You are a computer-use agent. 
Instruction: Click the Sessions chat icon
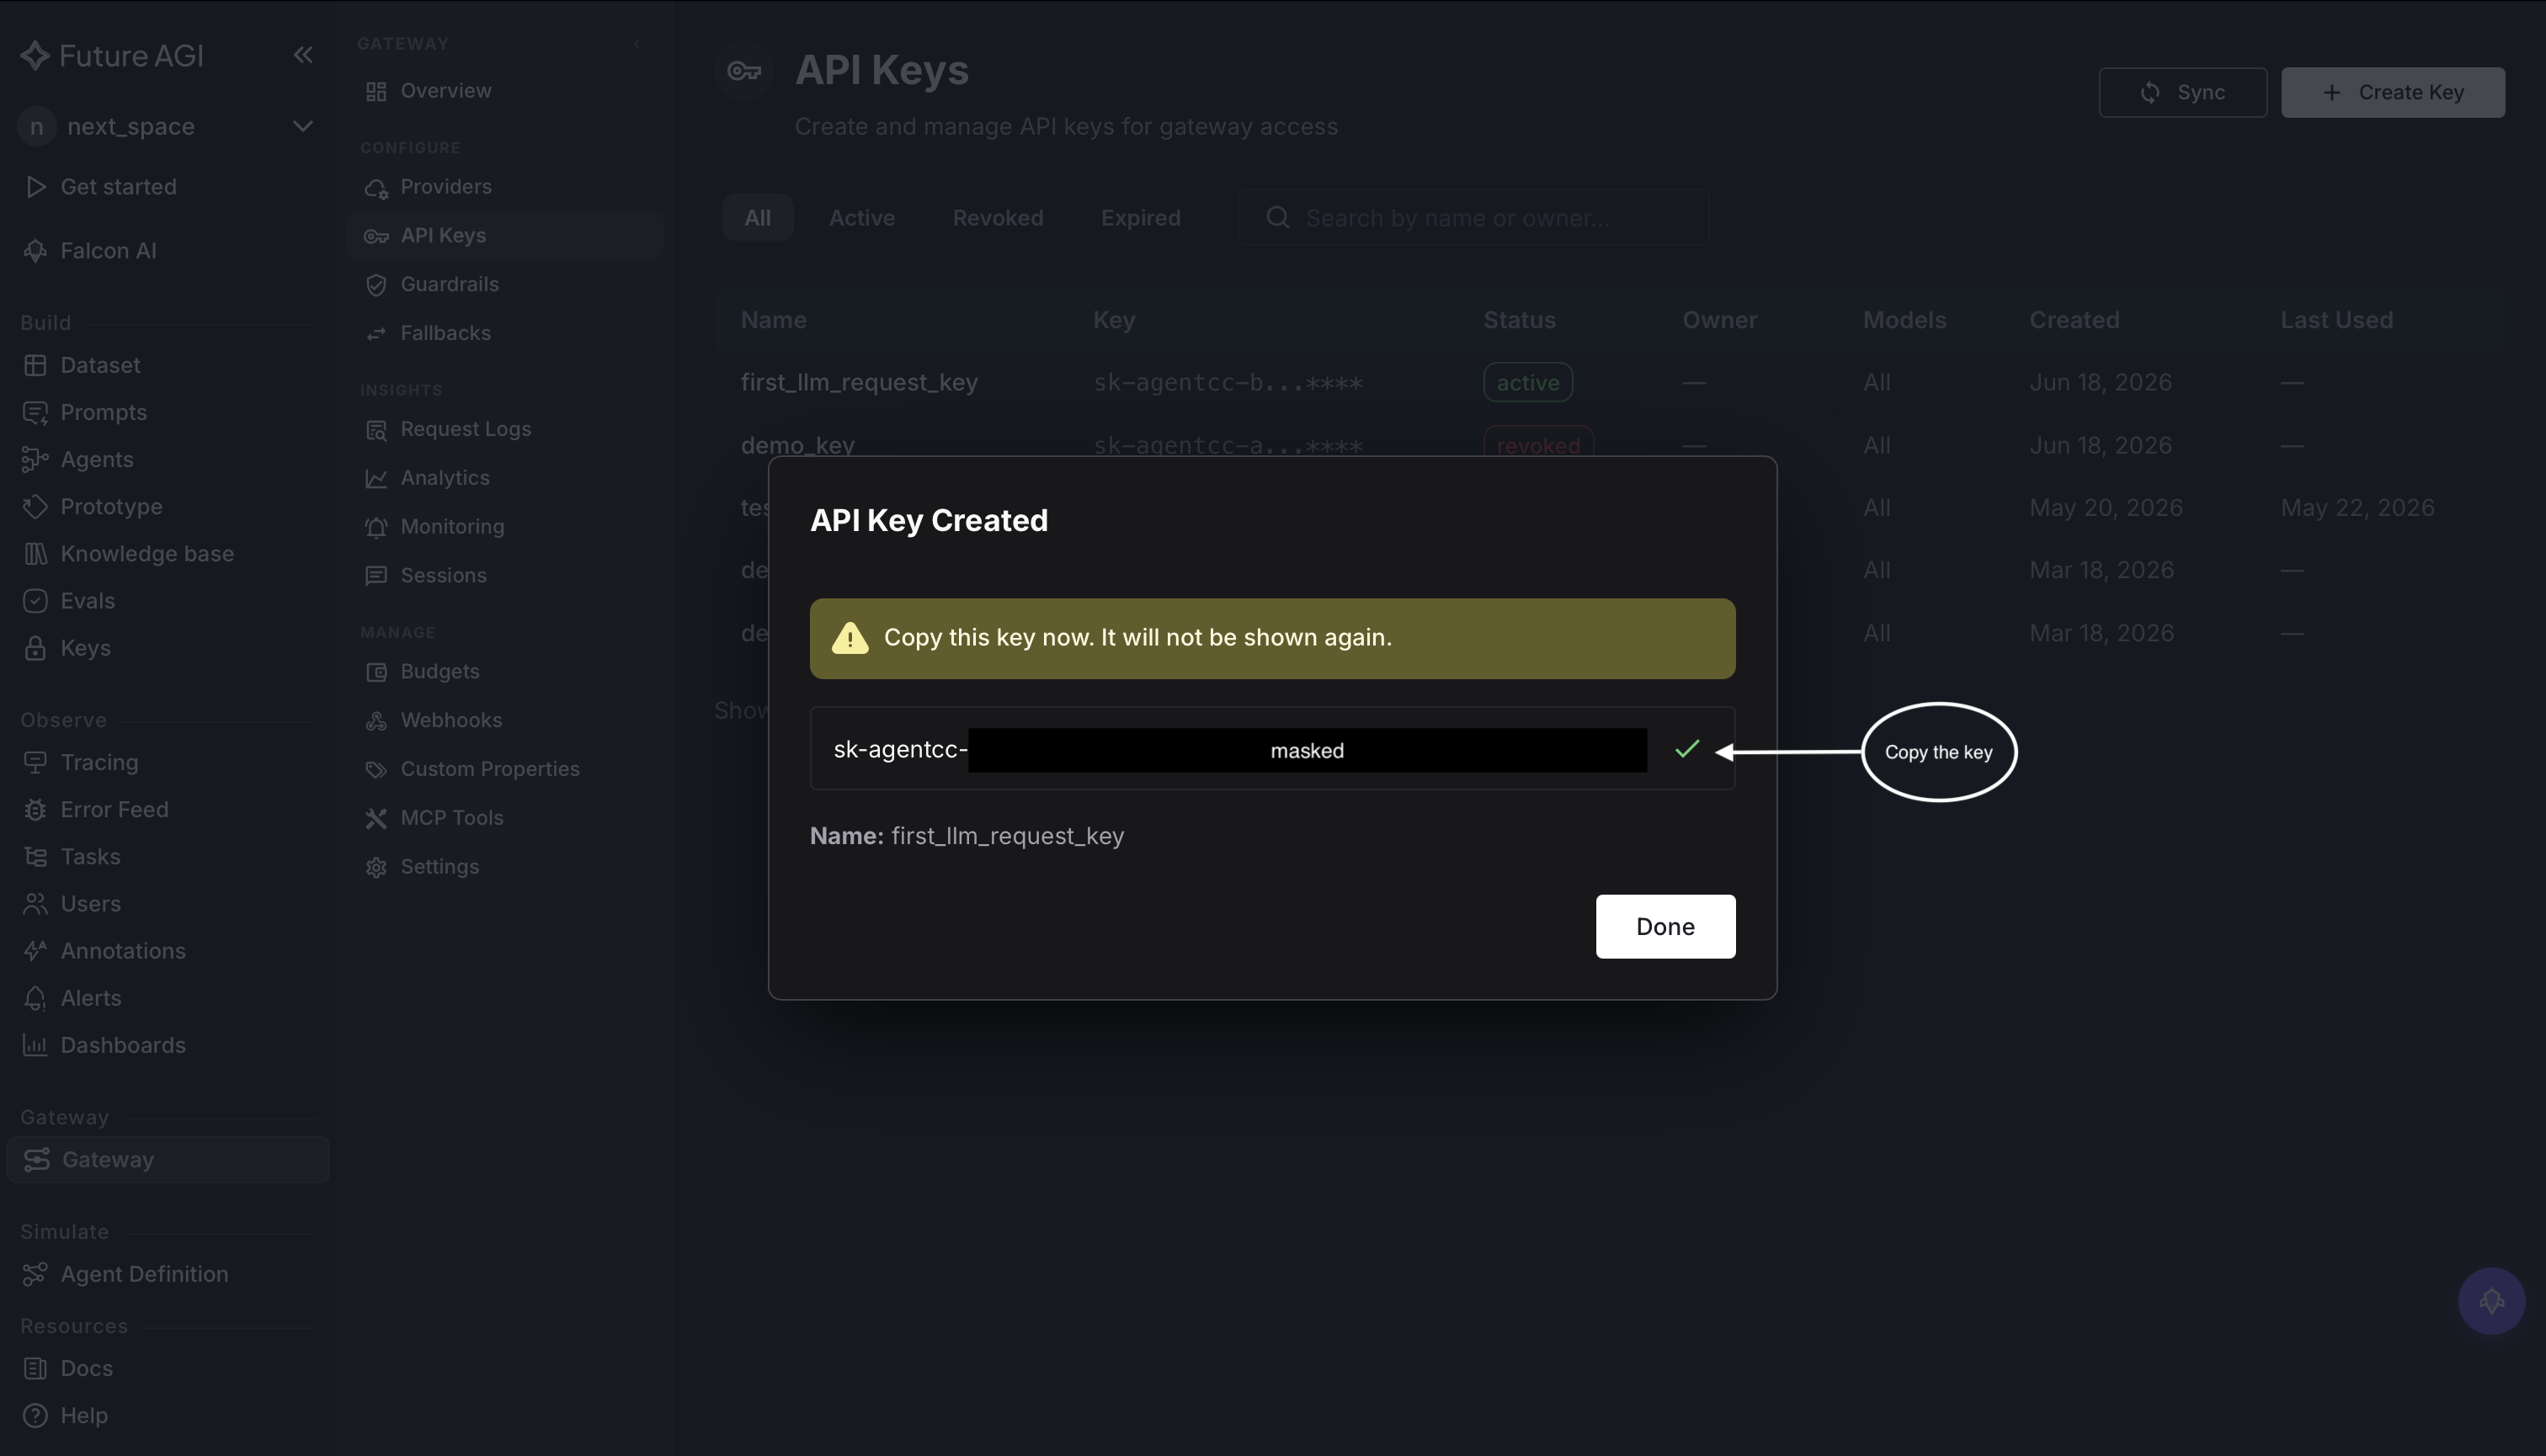(376, 575)
